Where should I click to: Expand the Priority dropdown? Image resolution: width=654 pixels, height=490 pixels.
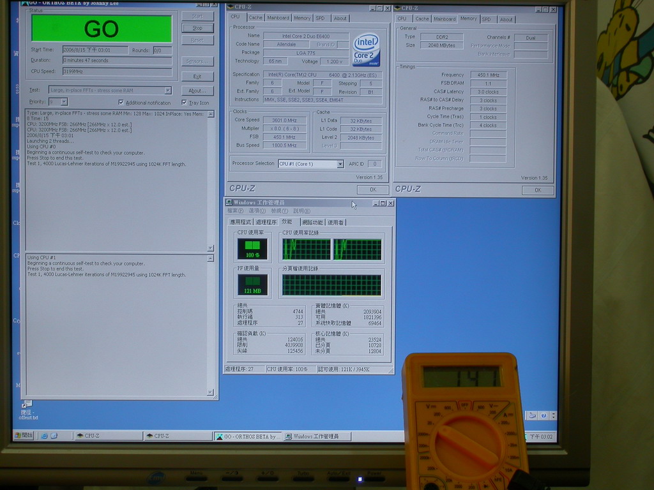coord(64,101)
